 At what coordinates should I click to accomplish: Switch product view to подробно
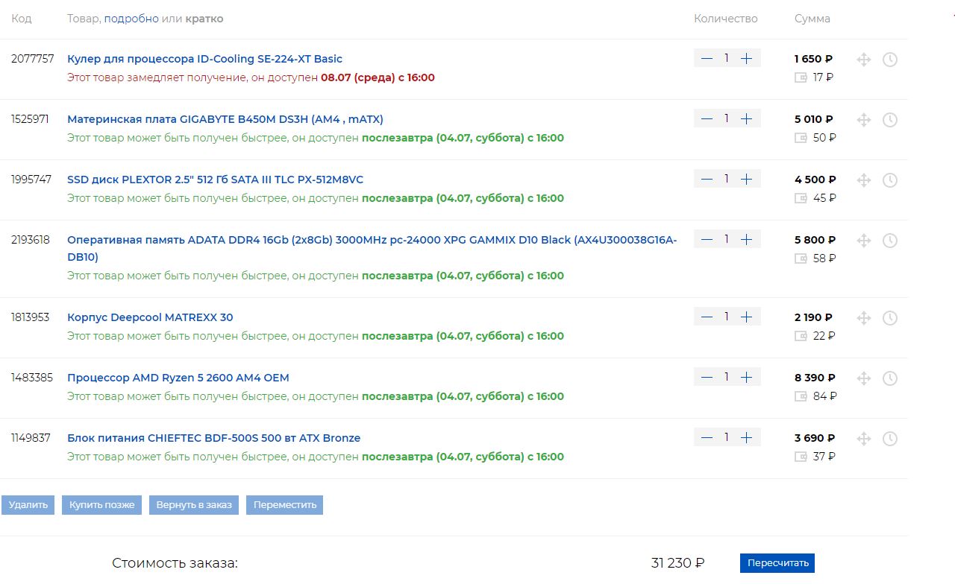tap(131, 19)
